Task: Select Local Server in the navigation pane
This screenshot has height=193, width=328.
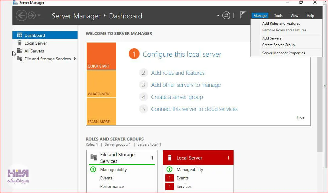Action: tap(45, 43)
